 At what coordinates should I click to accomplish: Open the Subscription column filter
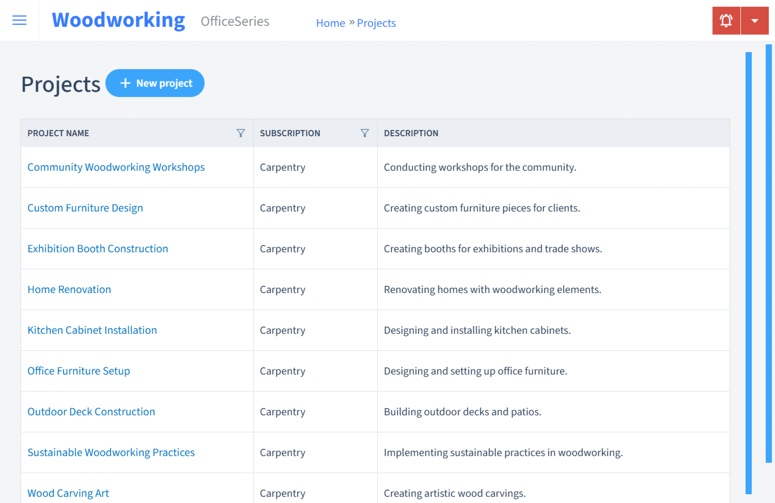[x=364, y=133]
